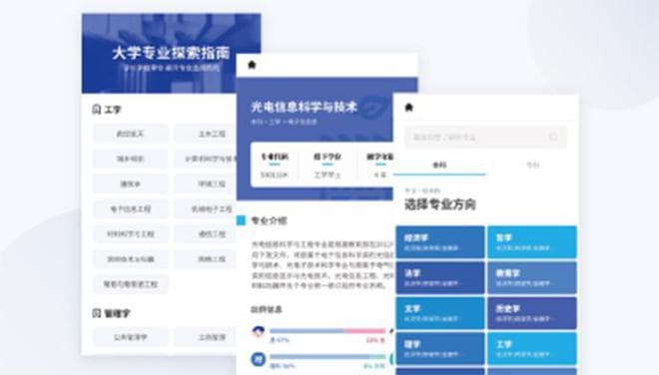Click the blue square beside 专业介绍
Screen dimensions: 659x375
(x=242, y=220)
